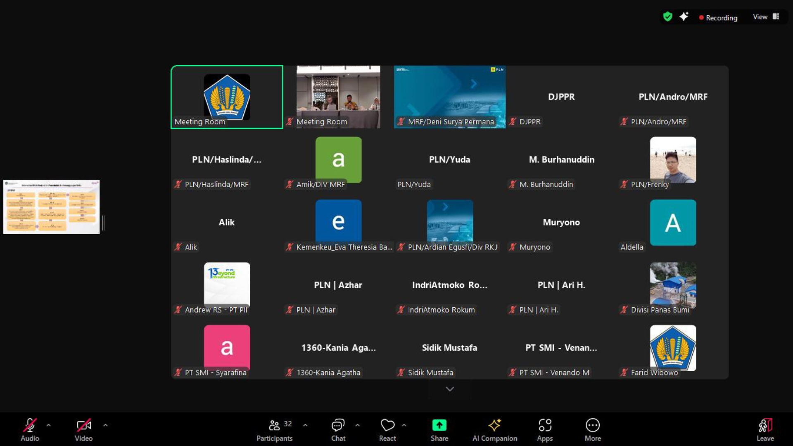Select the PLN/Andro/MRF participant tile
793x446 pixels.
(x=673, y=97)
